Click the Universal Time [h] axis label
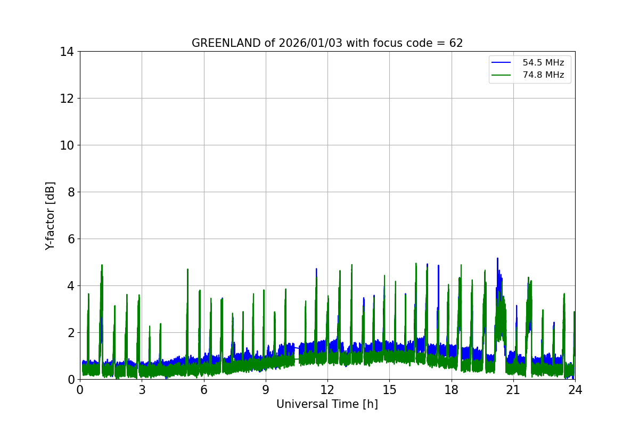Image resolution: width=639 pixels, height=426 pixels. click(327, 404)
